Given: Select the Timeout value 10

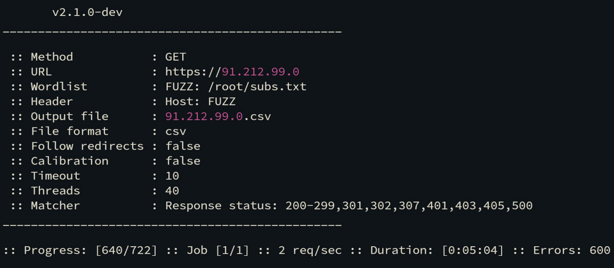Looking at the screenshot, I should 172,175.
